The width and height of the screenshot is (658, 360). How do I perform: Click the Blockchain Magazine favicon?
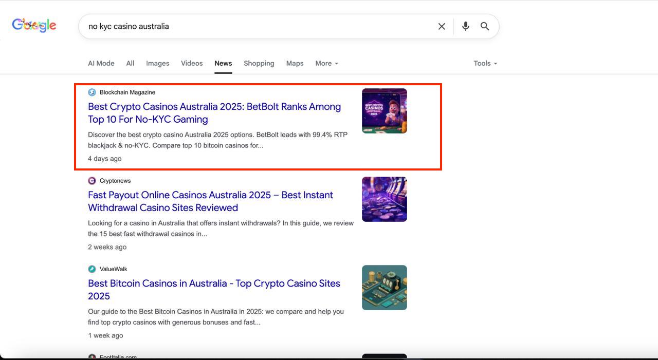(92, 92)
